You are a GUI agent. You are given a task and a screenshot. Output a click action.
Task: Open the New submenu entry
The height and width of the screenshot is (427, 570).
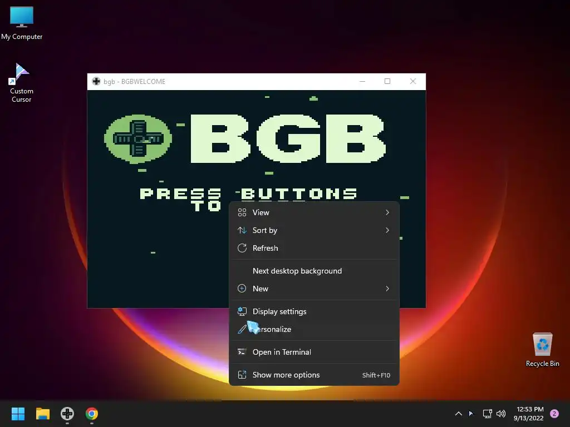(x=314, y=289)
